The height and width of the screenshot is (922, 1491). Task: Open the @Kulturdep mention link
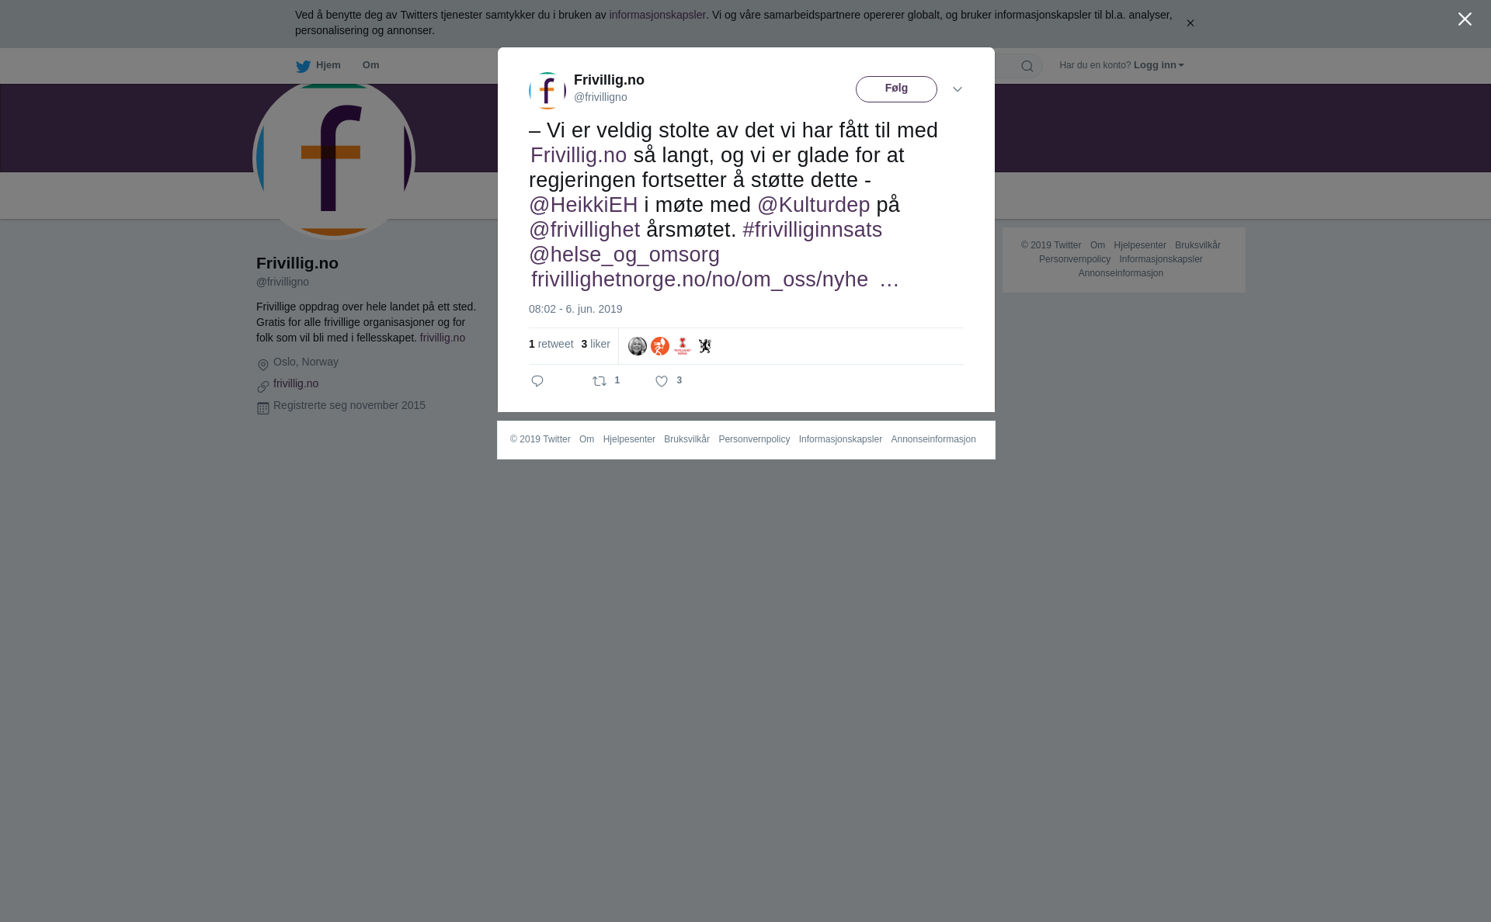click(814, 205)
